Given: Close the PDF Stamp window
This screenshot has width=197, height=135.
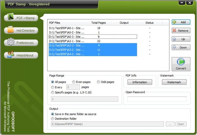Looking at the screenshot, I should [189, 3].
